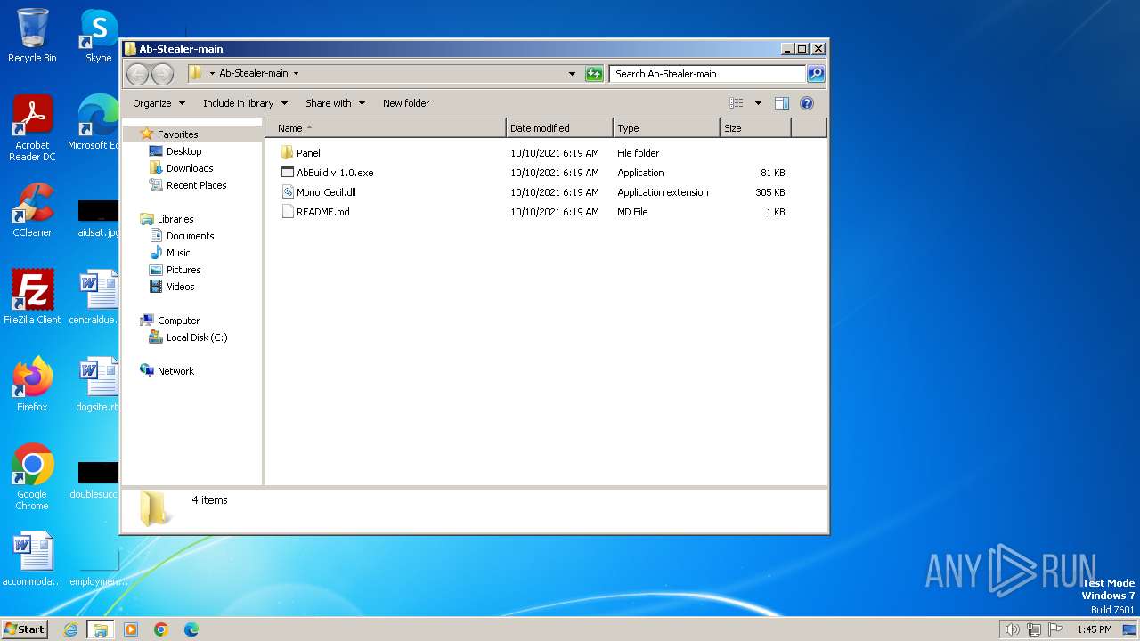Viewport: 1140px width, 641px height.
Task: Click the Start button
Action: pyautogui.click(x=25, y=629)
